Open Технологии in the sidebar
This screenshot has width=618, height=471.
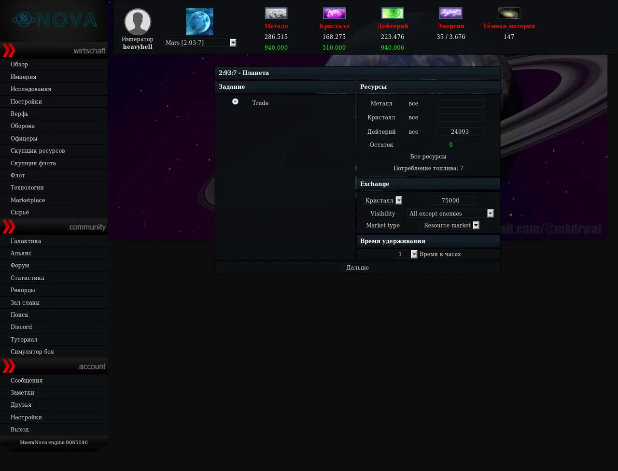(x=54, y=187)
